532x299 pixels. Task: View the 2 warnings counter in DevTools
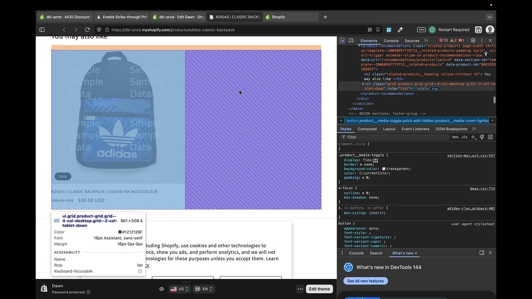453,41
